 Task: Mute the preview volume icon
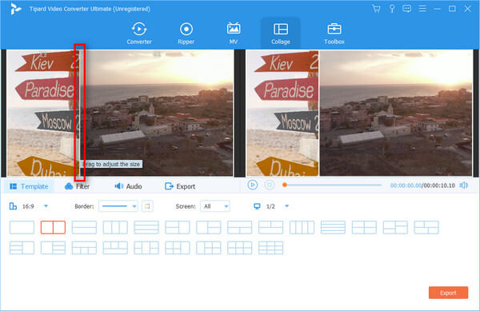464,185
